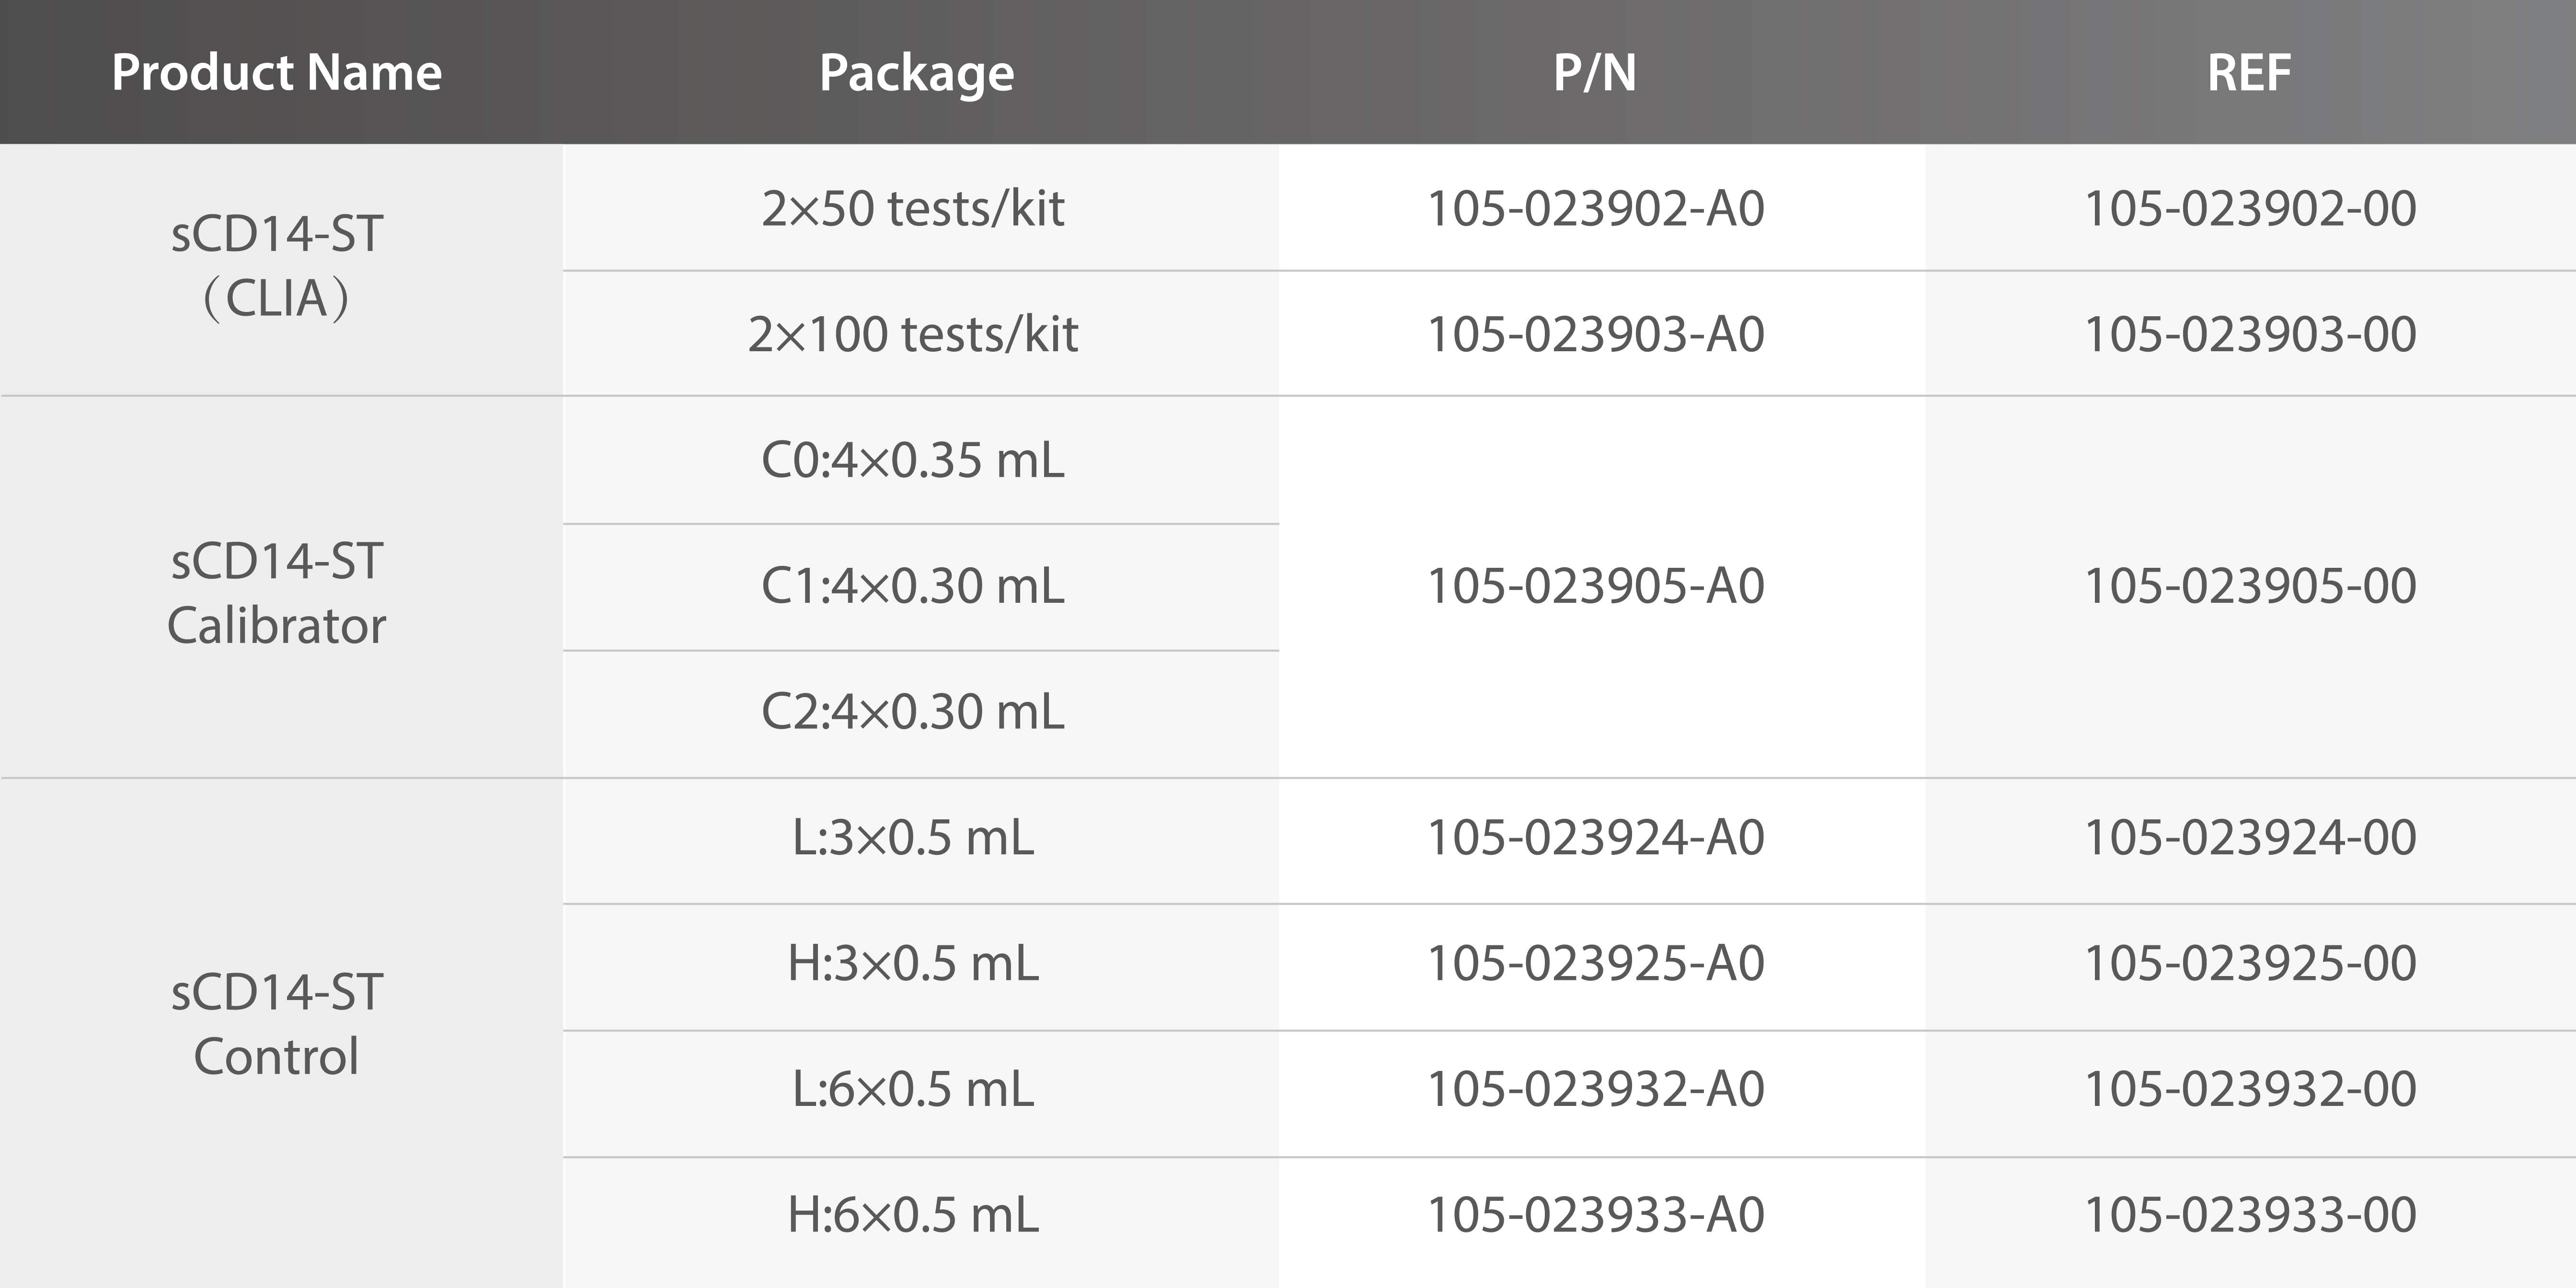Image resolution: width=2576 pixels, height=1288 pixels.
Task: Click part number 105-023905-A0
Action: 1595,586
